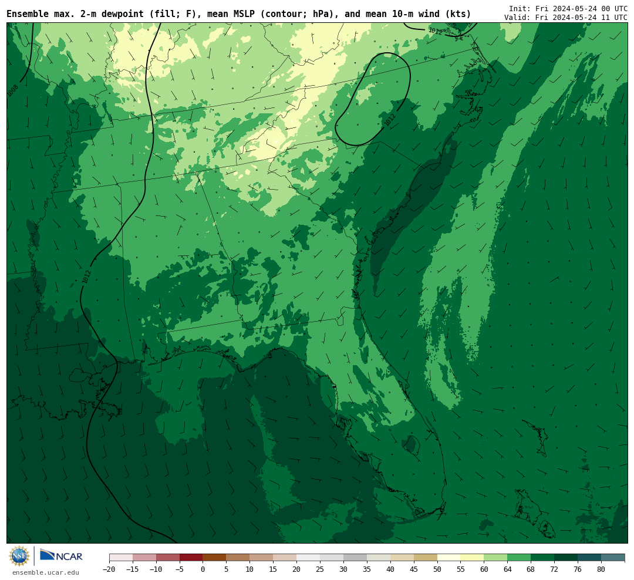Open the ensemble.ucar.edu link text
This screenshot has width=634, height=580.
(x=46, y=572)
